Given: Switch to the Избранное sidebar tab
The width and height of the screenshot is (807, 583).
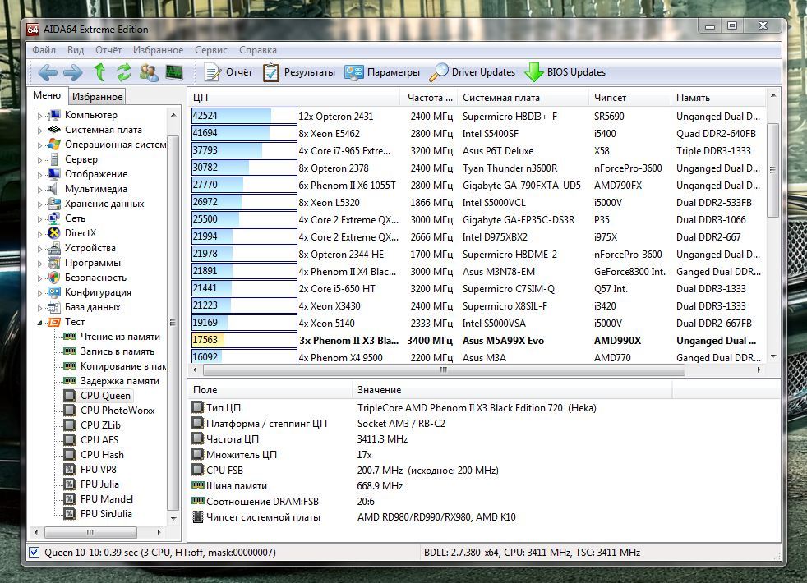Looking at the screenshot, I should point(97,97).
